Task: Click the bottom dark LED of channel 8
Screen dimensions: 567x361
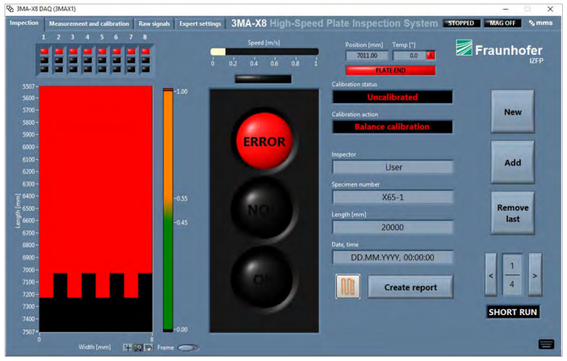Action: 145,69
